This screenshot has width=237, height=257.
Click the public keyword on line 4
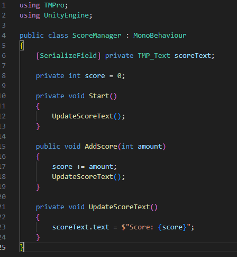point(32,36)
